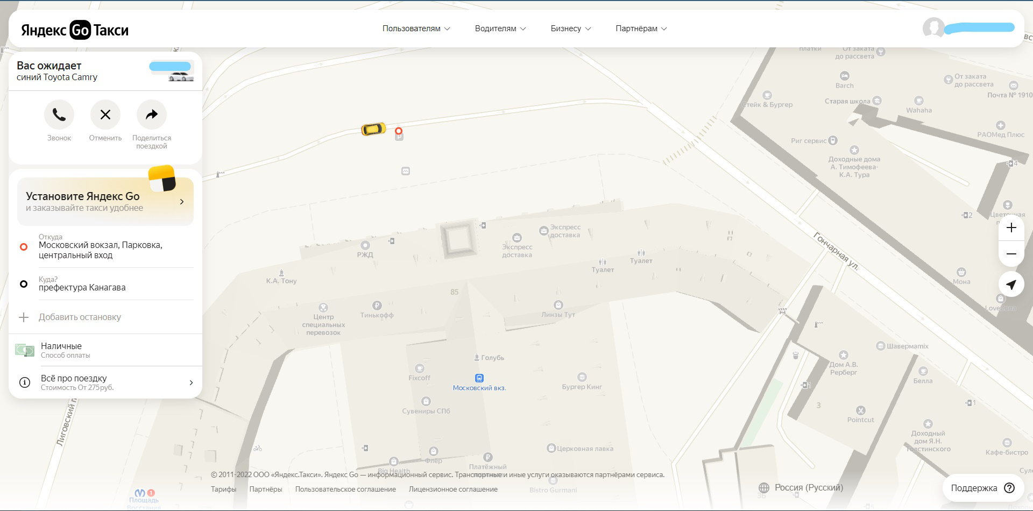Click the Наличные cash icon

tap(25, 350)
